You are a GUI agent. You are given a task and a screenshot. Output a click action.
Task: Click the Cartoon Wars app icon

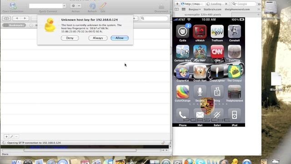(183, 51)
